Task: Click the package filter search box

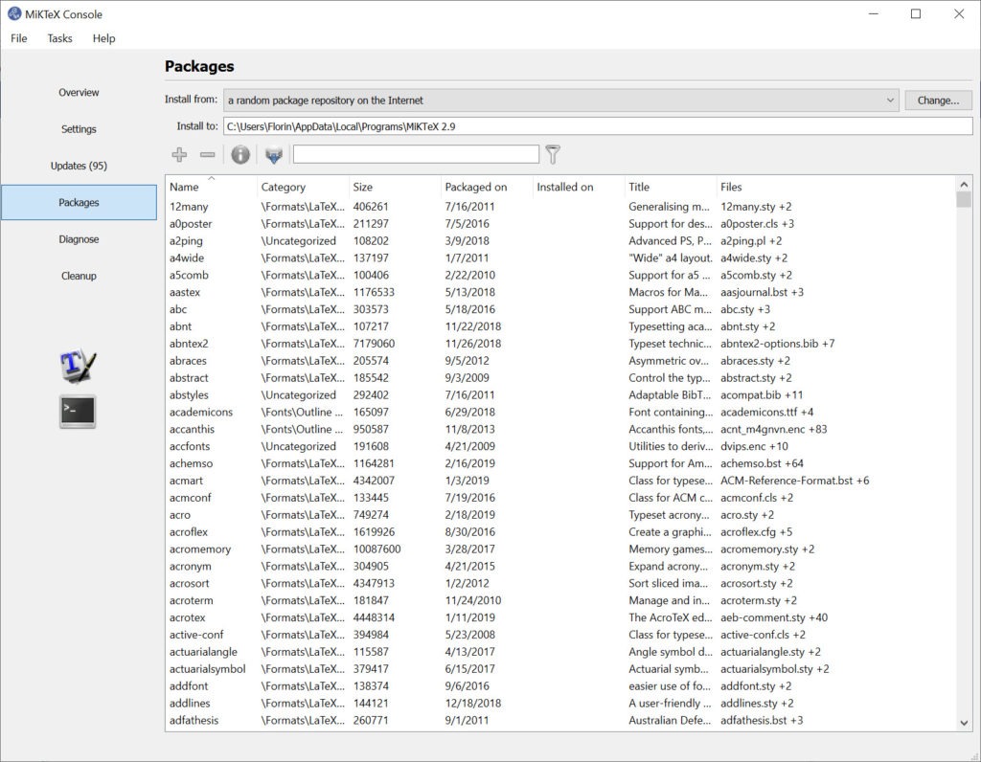Action: (x=416, y=154)
